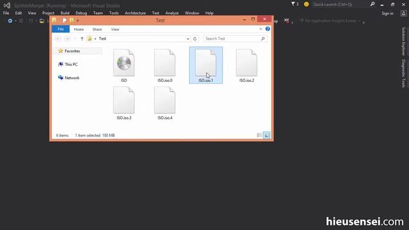Viewport: 409px width, 230px height.
Task: Click Explorer title bar folder icon
Action: pyautogui.click(x=54, y=20)
